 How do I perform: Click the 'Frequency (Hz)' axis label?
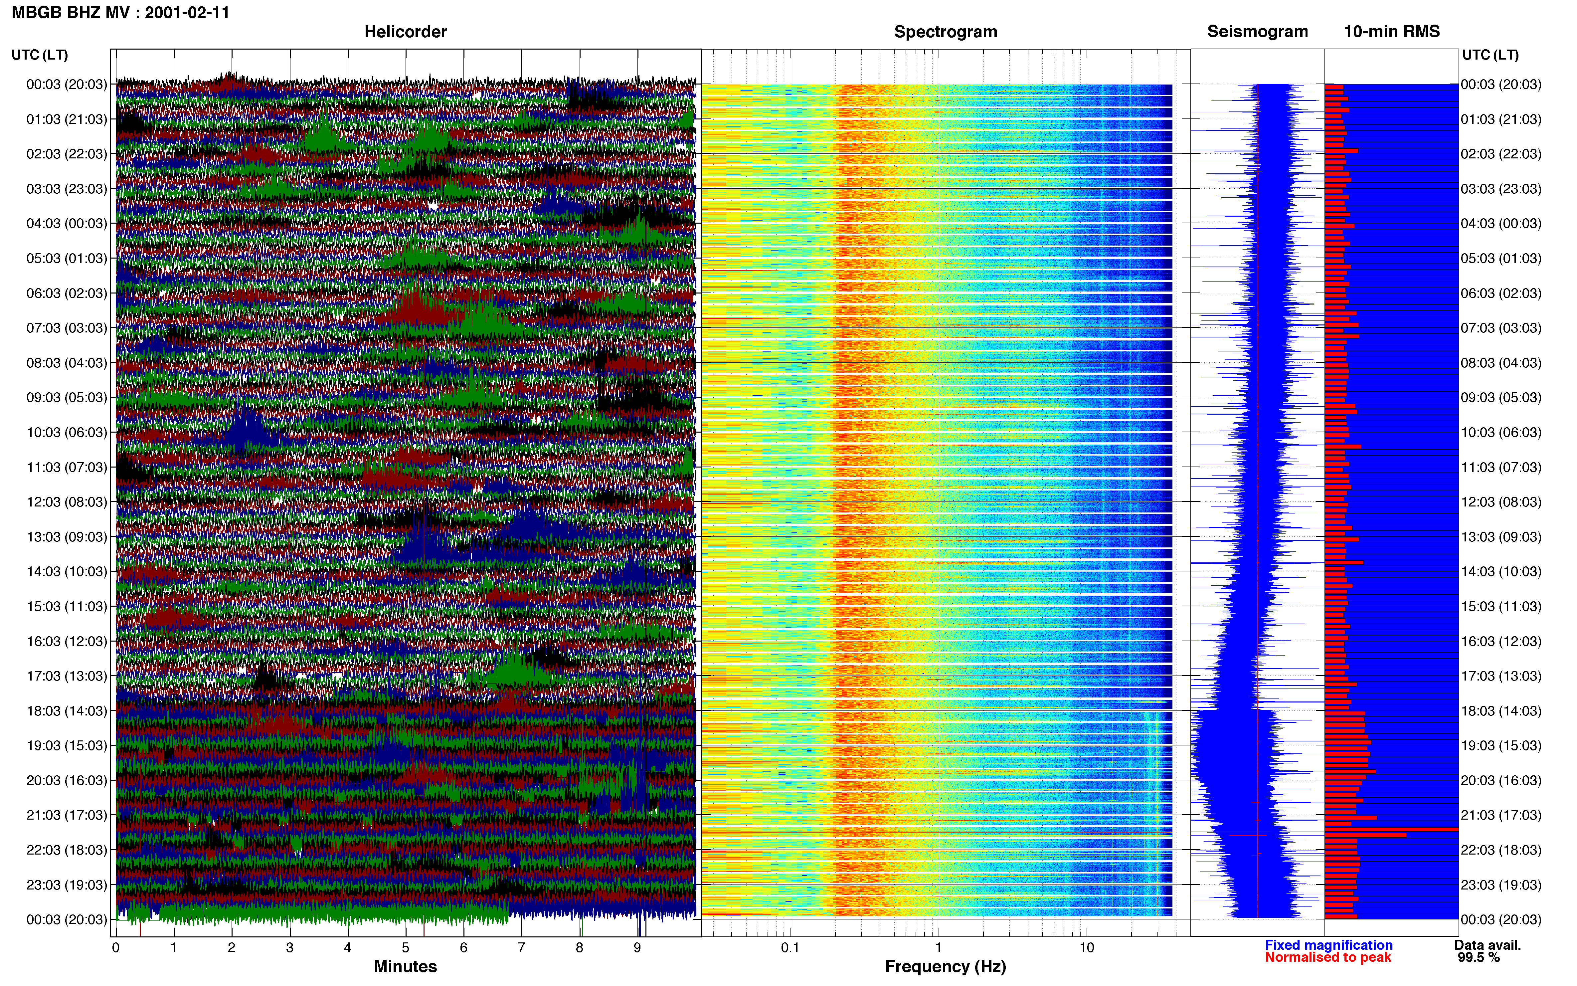pos(945,966)
